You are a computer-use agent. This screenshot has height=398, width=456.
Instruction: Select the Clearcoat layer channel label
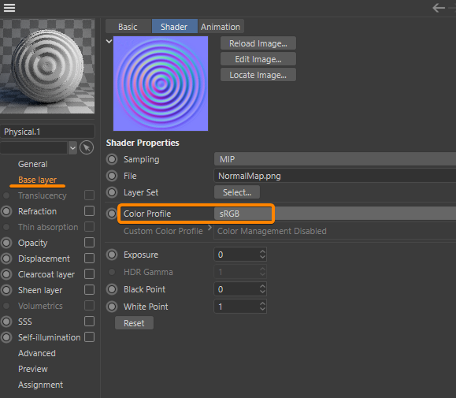46,274
